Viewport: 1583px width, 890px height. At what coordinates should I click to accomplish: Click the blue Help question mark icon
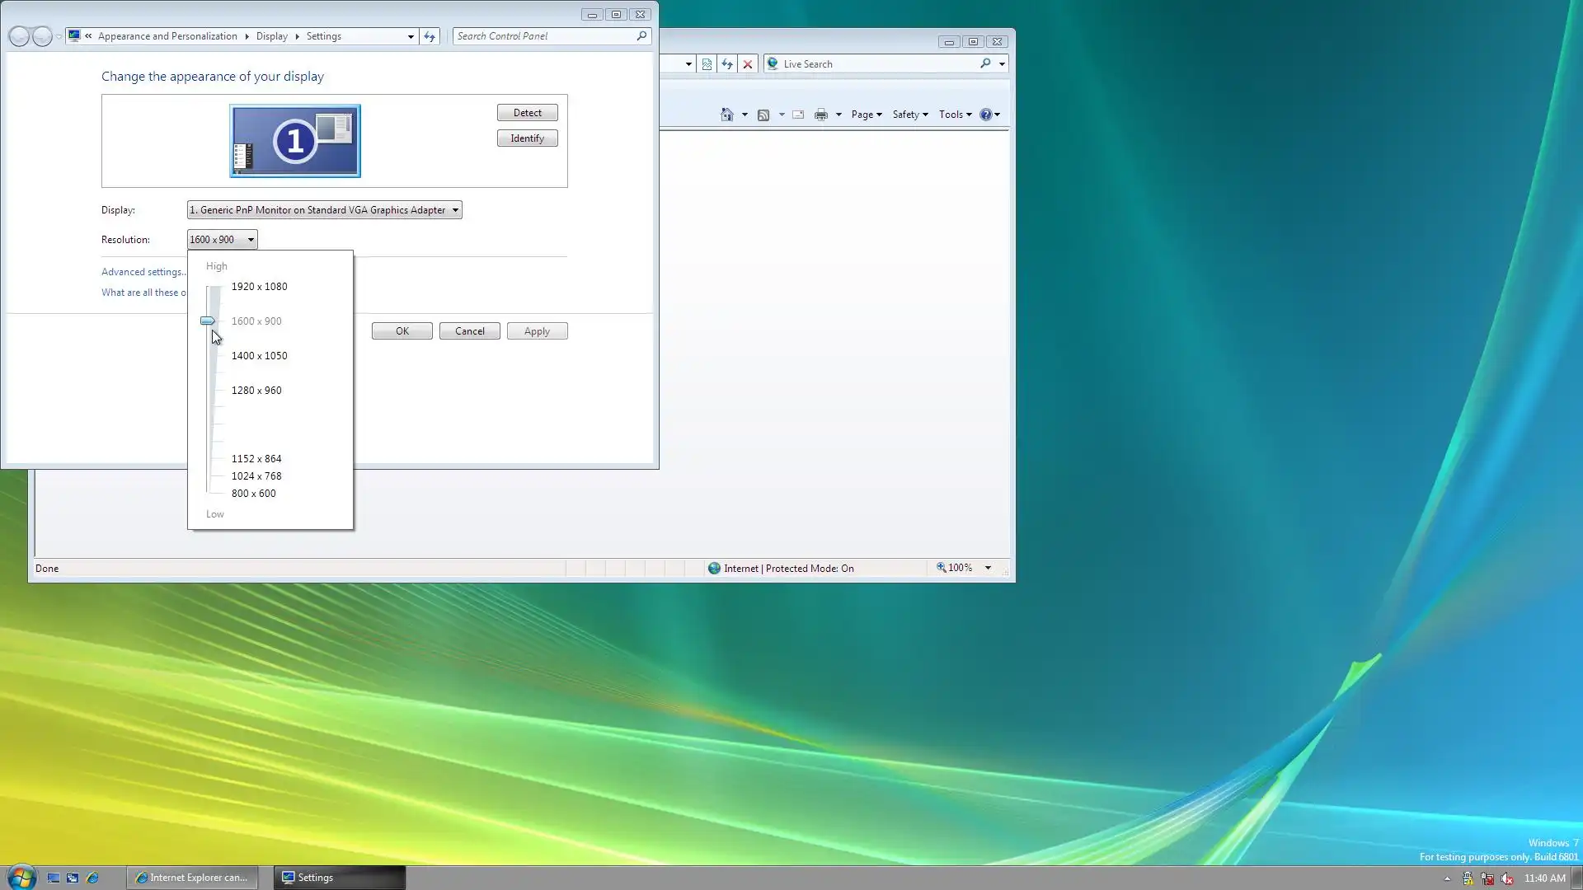[x=985, y=115]
